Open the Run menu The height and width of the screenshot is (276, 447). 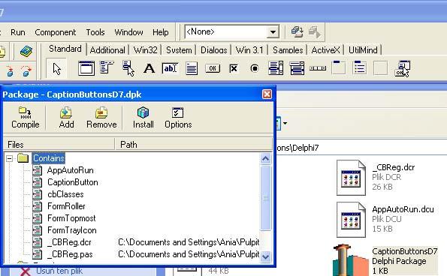(18, 32)
